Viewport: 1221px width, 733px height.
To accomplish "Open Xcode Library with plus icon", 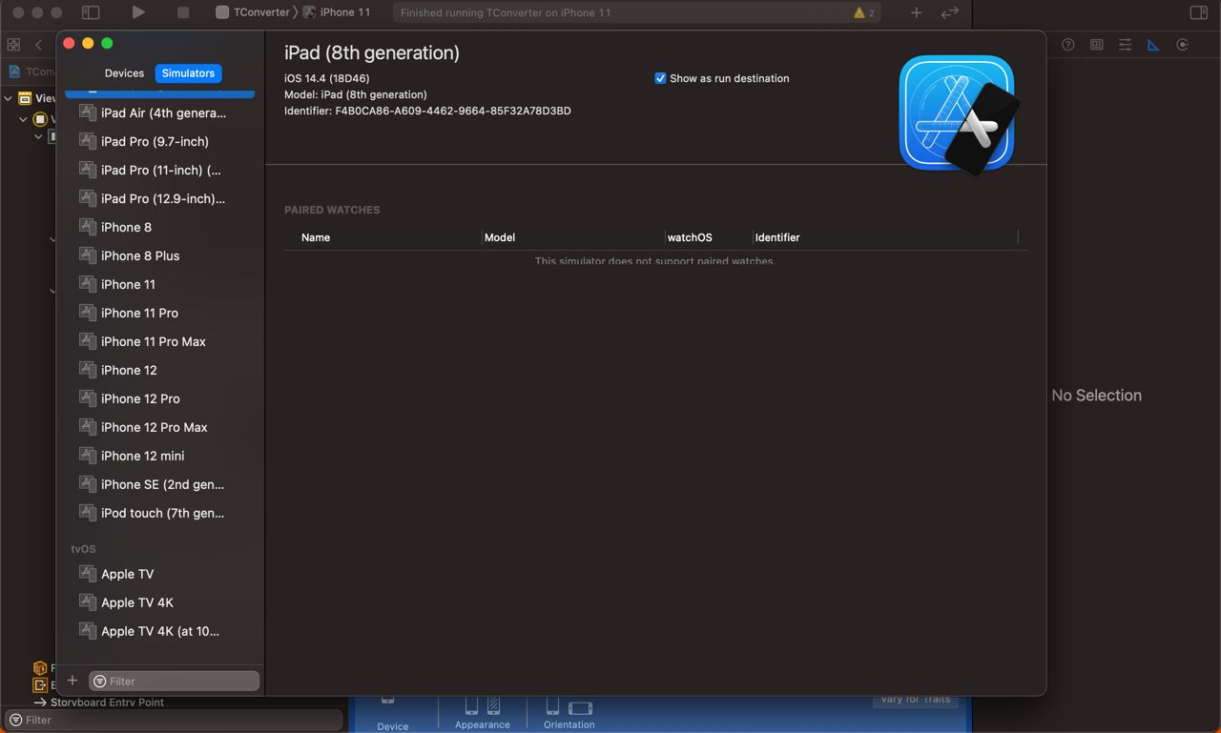I will coord(916,12).
